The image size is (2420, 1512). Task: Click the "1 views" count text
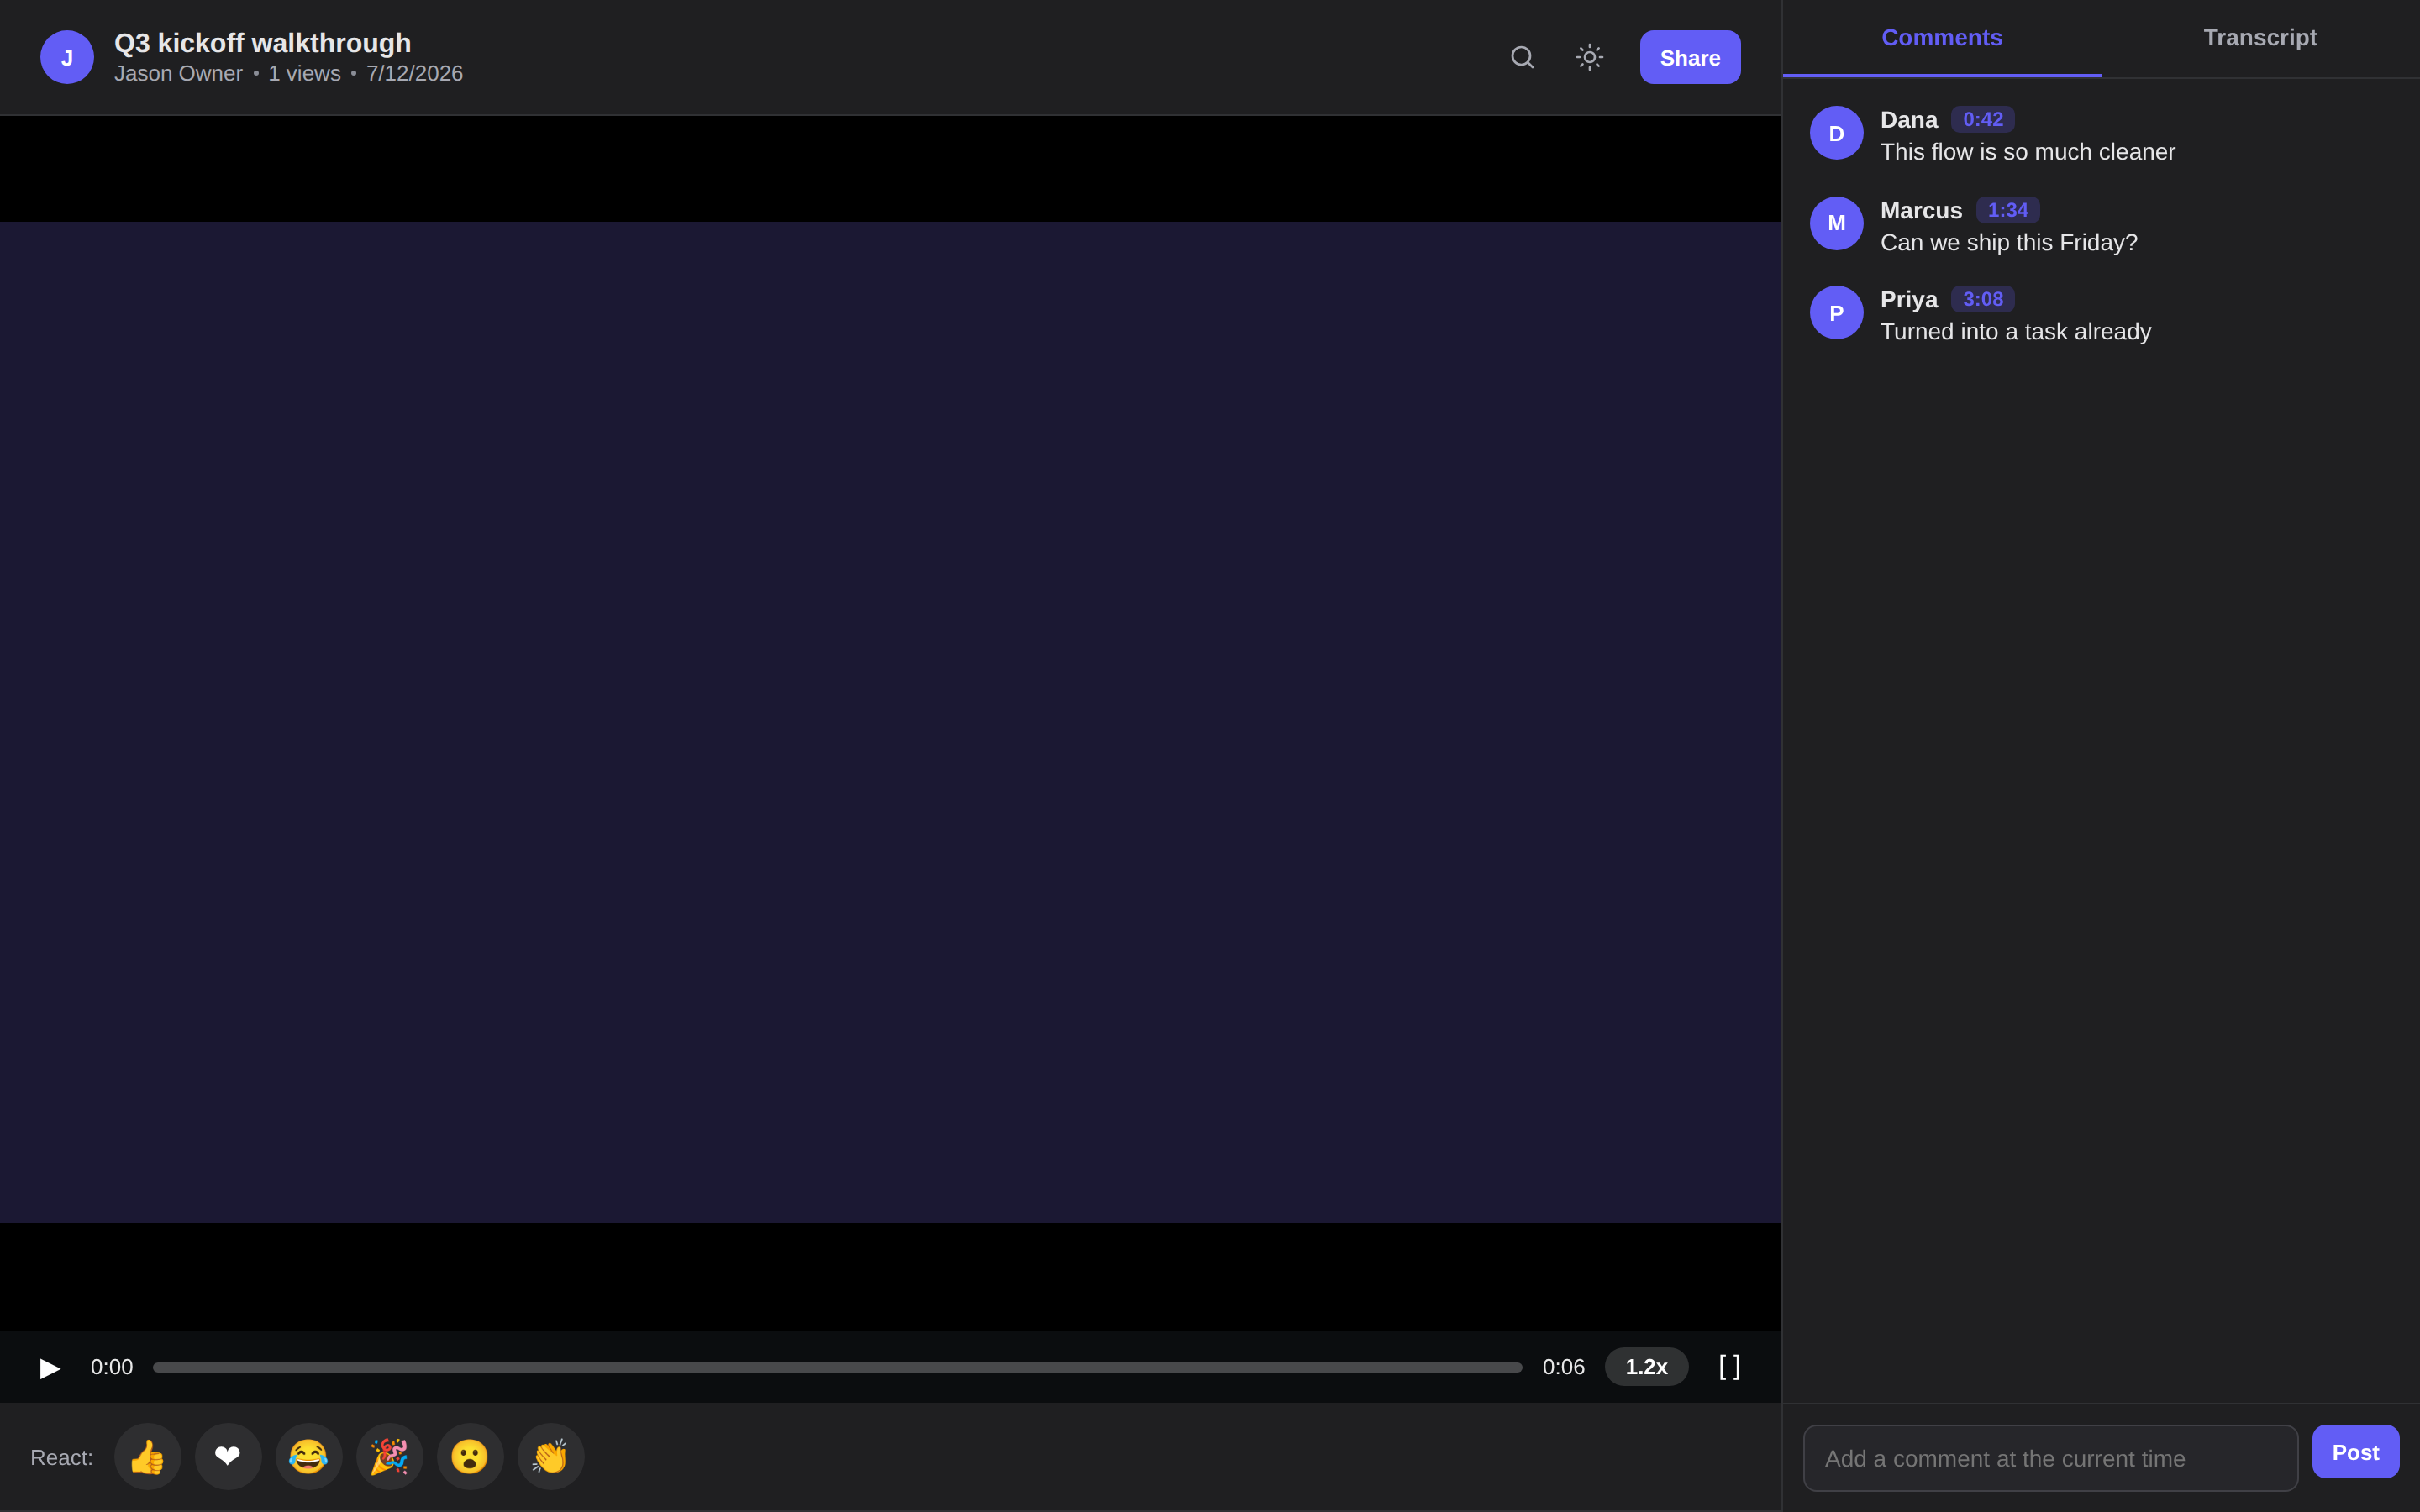click(304, 74)
